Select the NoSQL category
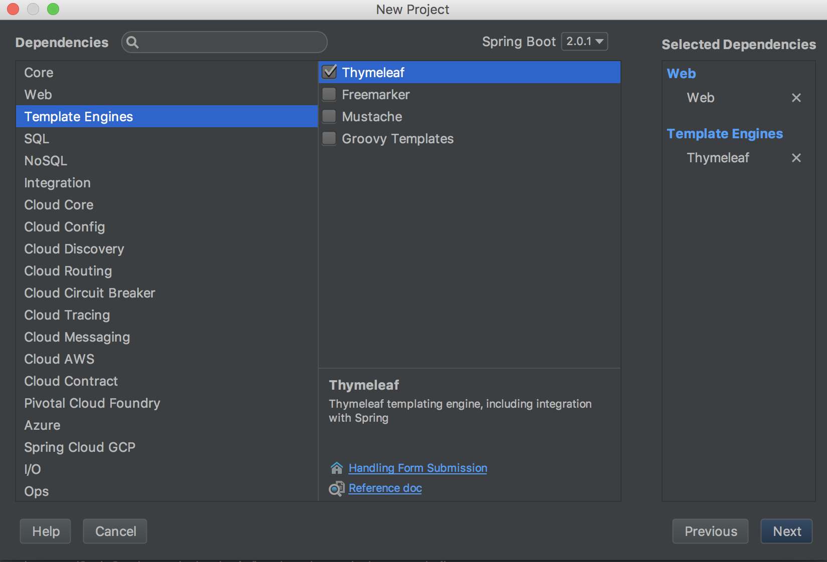This screenshot has width=827, height=562. point(46,161)
